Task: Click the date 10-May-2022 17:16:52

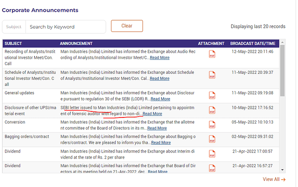Action: click(x=252, y=108)
